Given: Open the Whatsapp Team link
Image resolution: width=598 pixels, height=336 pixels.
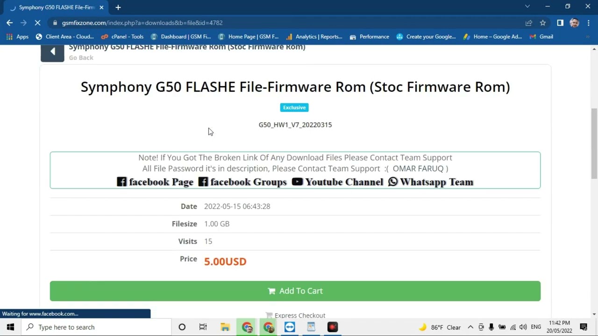Looking at the screenshot, I should pos(431,182).
